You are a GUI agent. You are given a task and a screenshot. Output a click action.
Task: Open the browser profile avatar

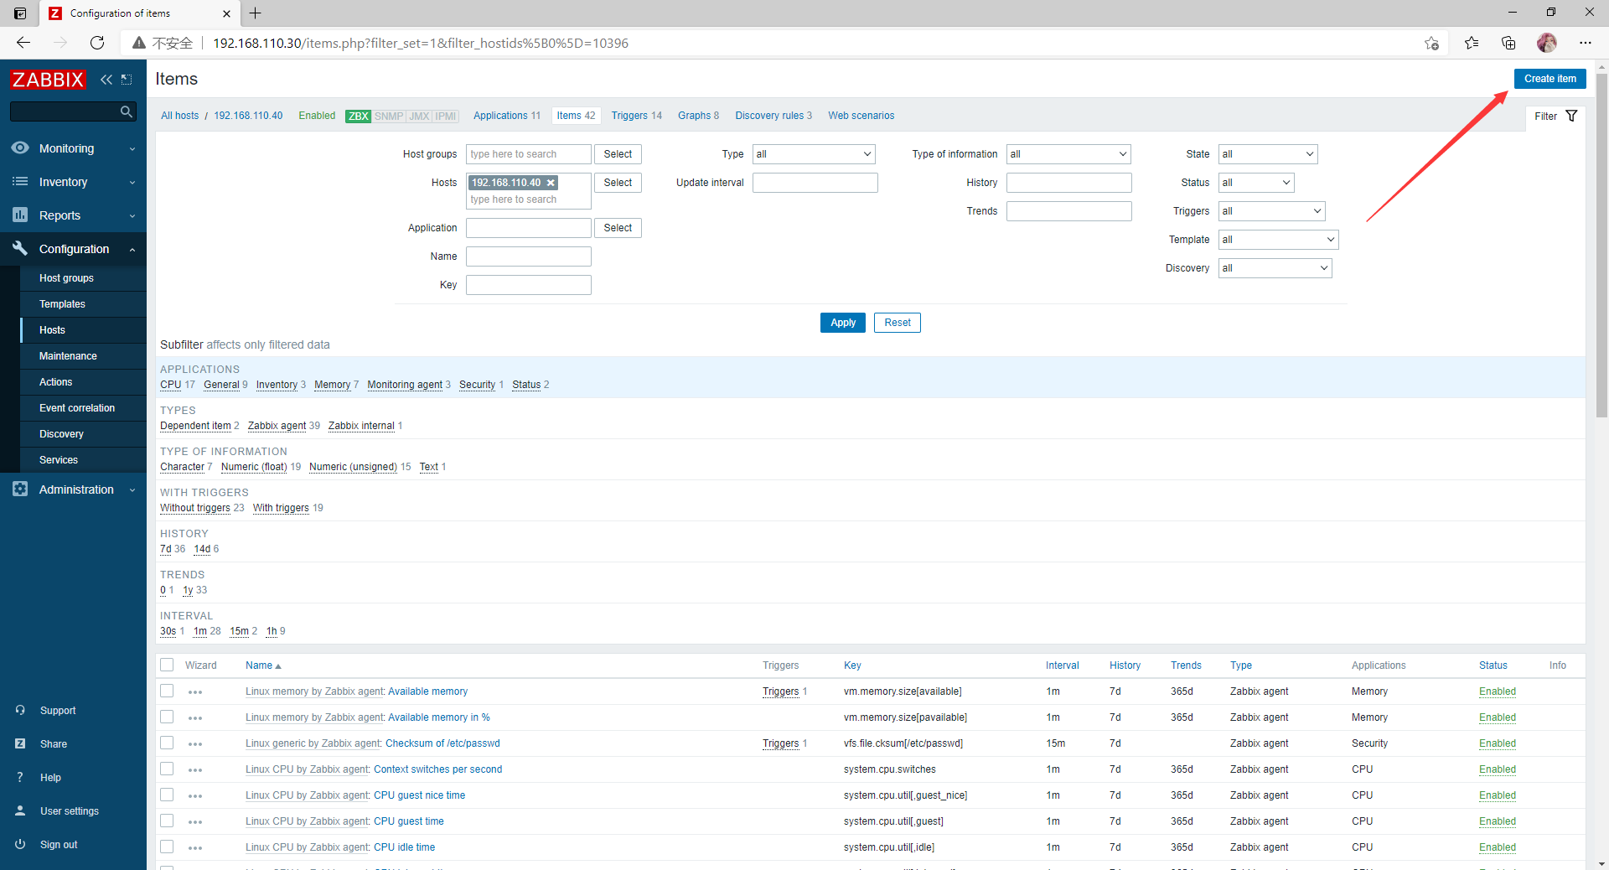1547,43
